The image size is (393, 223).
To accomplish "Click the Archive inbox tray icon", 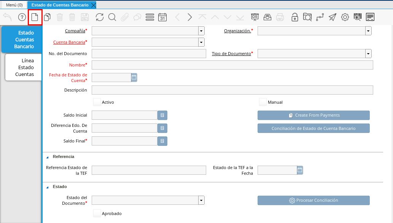I will pyautogui.click(x=267, y=17).
